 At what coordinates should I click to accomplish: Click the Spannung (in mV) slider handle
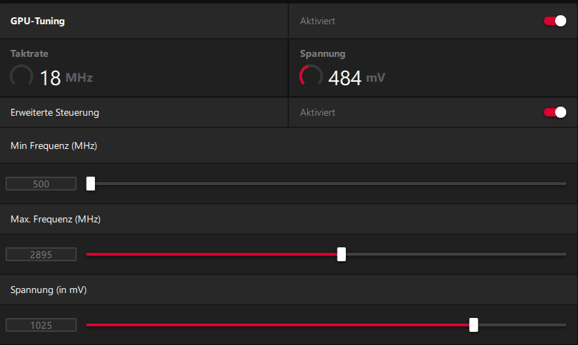coord(473,324)
